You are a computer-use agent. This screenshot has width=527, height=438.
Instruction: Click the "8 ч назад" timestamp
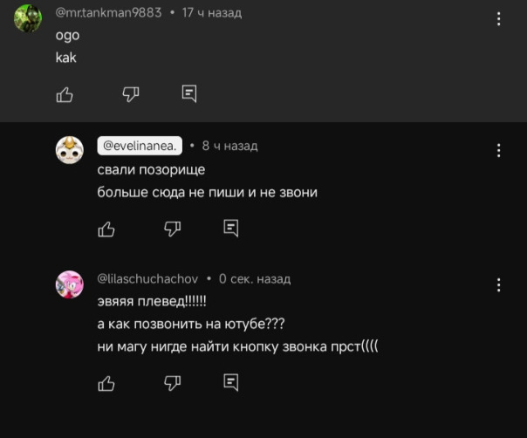229,146
